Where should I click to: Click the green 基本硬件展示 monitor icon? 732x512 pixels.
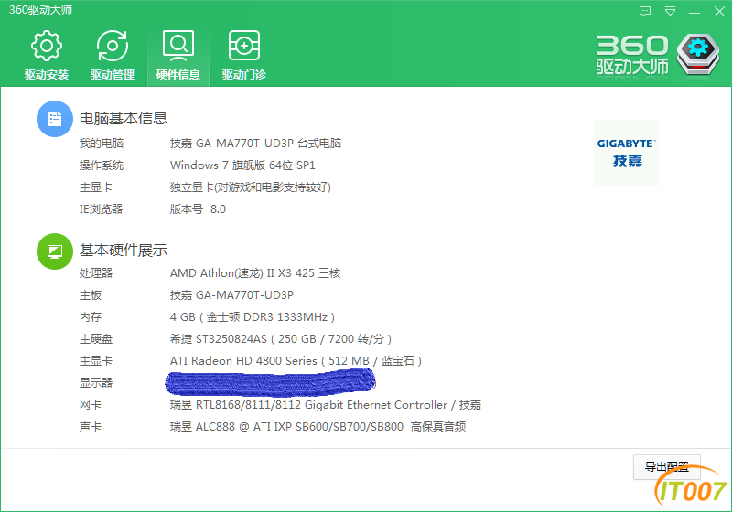point(55,251)
